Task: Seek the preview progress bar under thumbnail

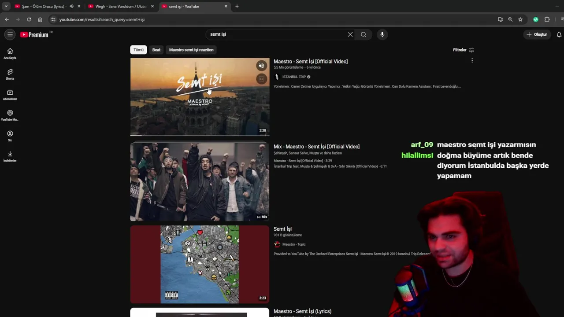Action: [x=200, y=135]
